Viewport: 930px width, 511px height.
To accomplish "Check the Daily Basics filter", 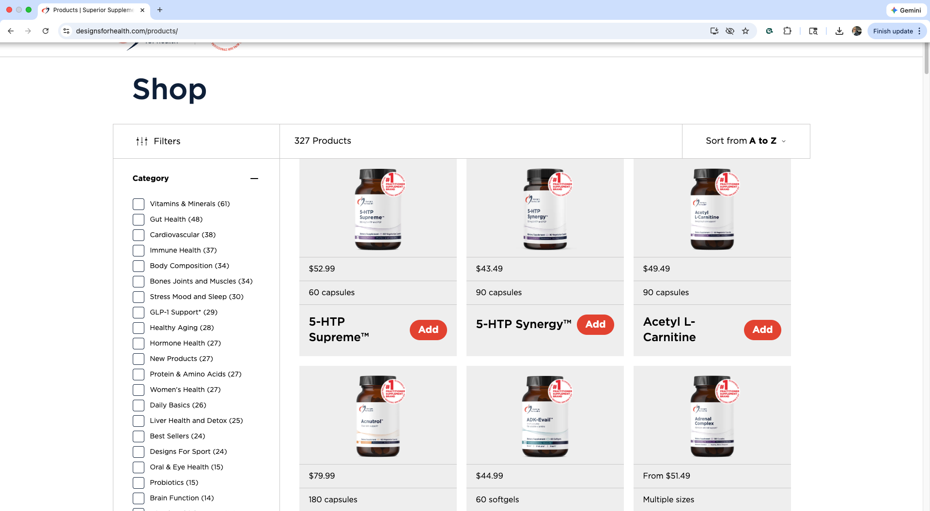I will point(139,406).
